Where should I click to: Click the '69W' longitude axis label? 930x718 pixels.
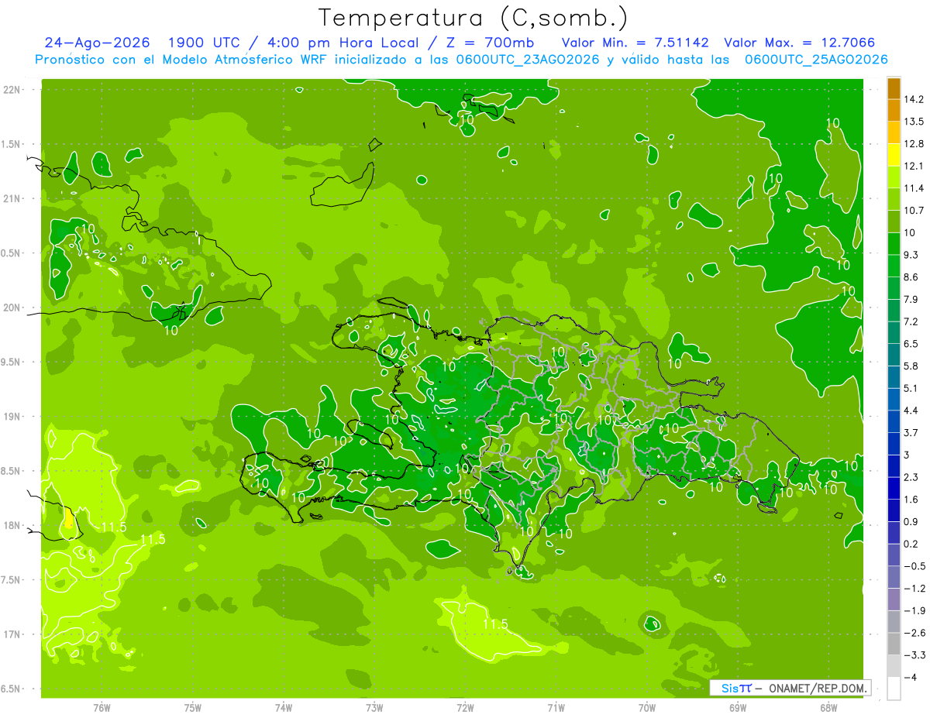pos(738,706)
